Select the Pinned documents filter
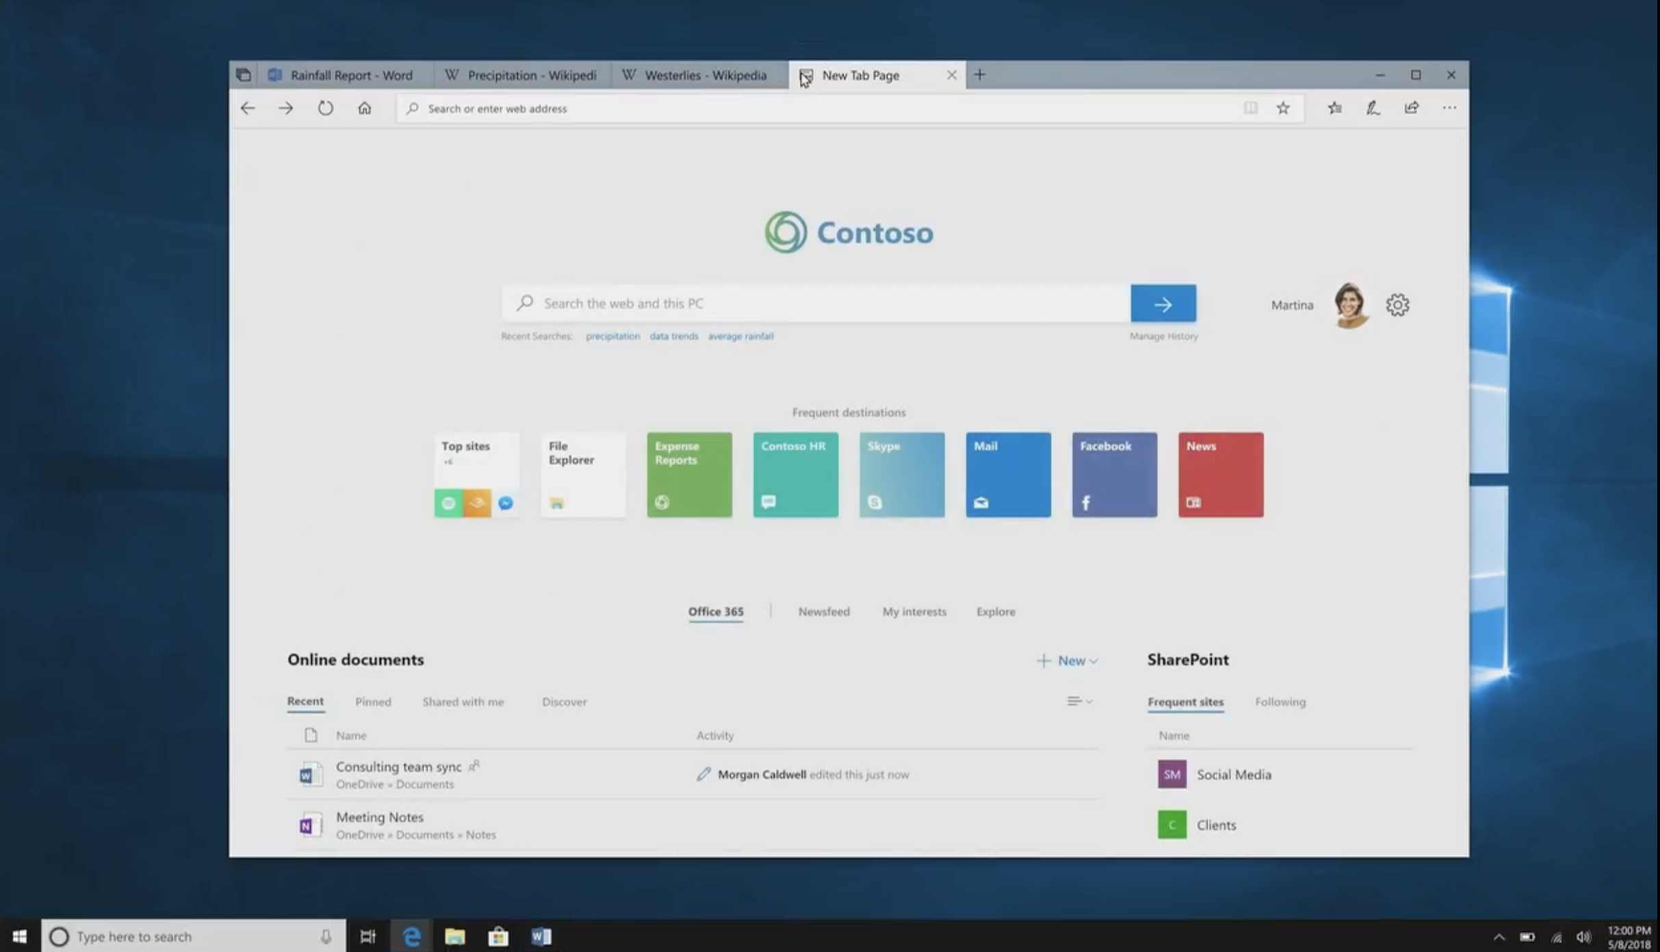The width and height of the screenshot is (1660, 952). pos(372,700)
